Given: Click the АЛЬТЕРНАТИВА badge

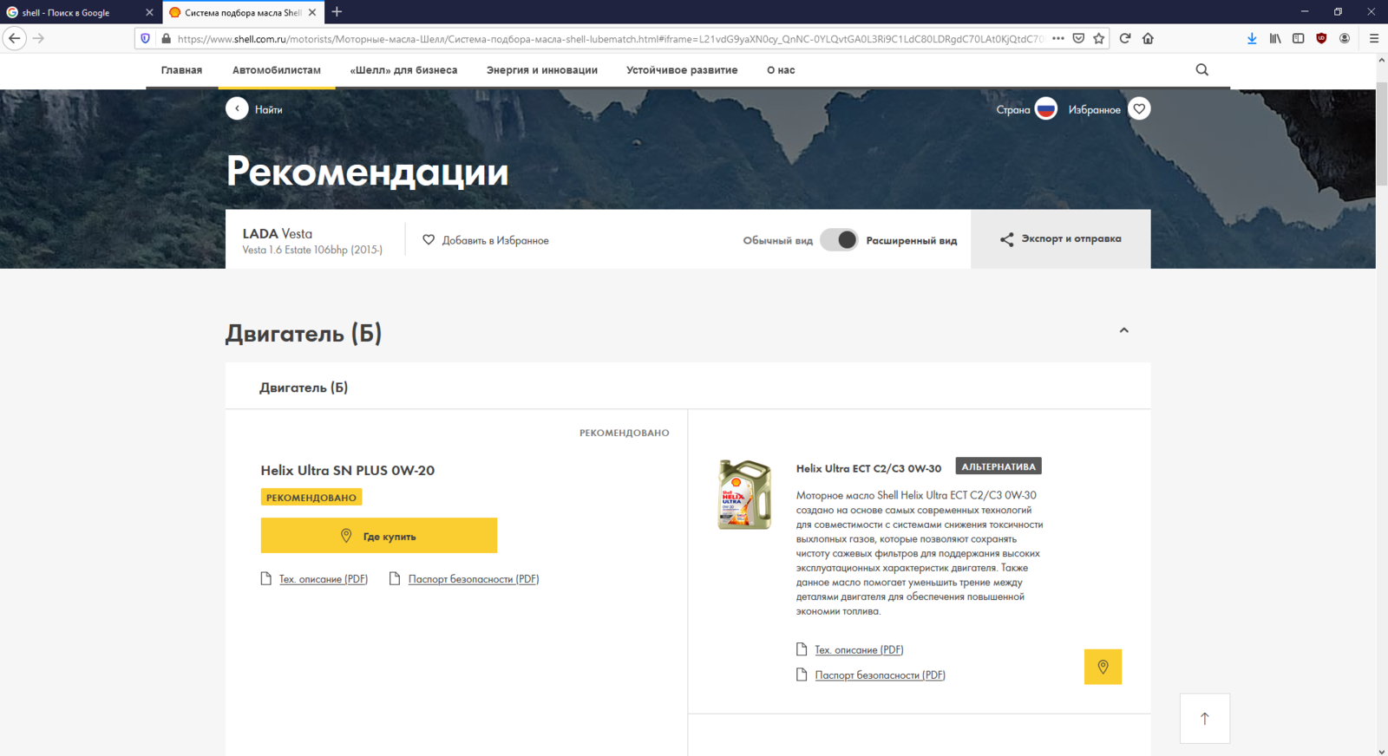Looking at the screenshot, I should click(x=998, y=466).
